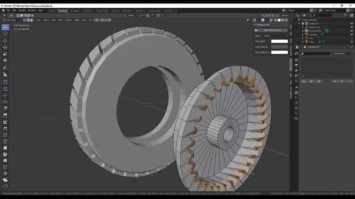The height and width of the screenshot is (199, 355).
Task: Click the outliner search field
Action: click(322, 15)
